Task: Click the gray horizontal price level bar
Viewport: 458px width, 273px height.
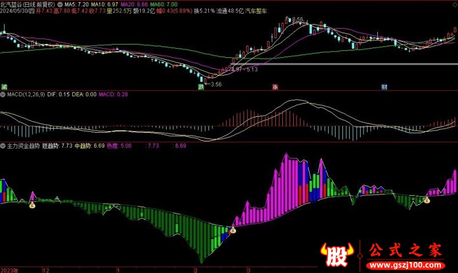Action: click(343, 63)
